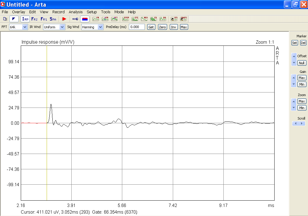308x216 pixels.
Task: Decrease Gain with the down arrow
Action: point(294,84)
